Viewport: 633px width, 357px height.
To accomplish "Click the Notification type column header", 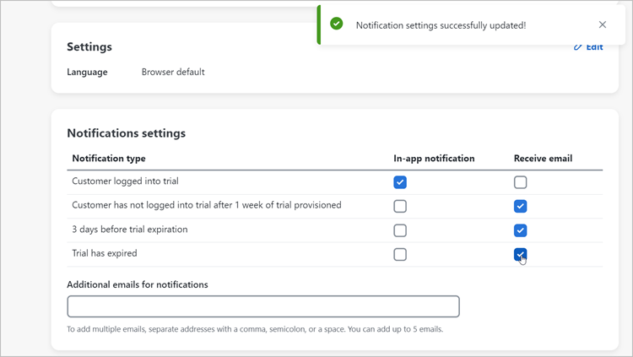I will coord(109,159).
